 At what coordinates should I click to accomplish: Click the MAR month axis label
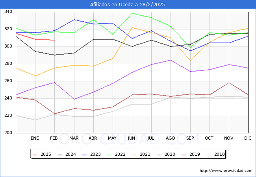point(74,138)
